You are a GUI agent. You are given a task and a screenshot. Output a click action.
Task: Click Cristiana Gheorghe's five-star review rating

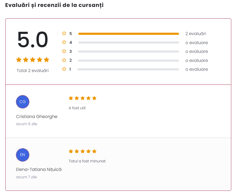83,98
